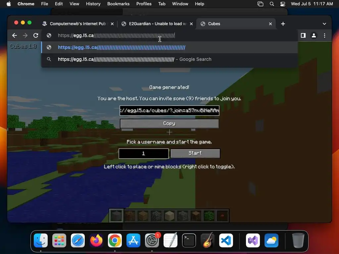
Task: Open Finder from the Dock
Action: click(41, 240)
